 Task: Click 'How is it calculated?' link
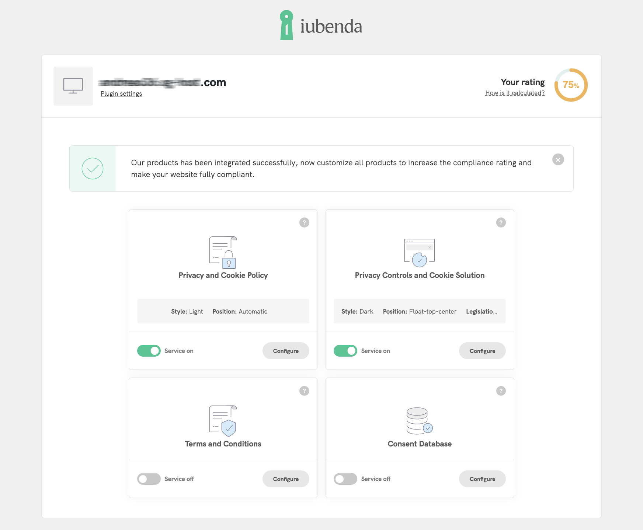515,93
